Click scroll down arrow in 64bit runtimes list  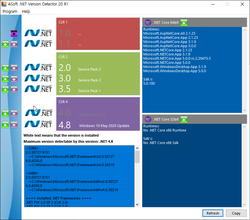[x=245, y=110]
